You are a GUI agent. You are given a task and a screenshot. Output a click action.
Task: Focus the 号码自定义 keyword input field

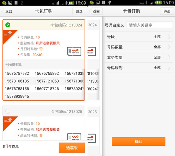(150, 25)
